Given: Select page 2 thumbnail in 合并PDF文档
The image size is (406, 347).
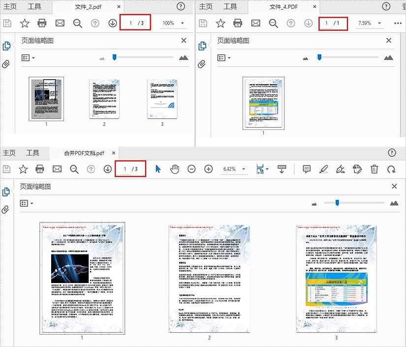Looking at the screenshot, I should [x=209, y=279].
